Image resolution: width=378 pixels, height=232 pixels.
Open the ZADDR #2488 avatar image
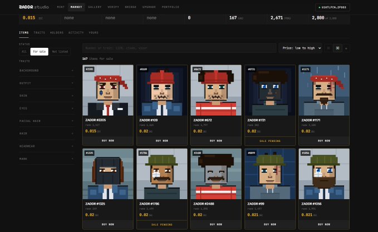(216, 174)
